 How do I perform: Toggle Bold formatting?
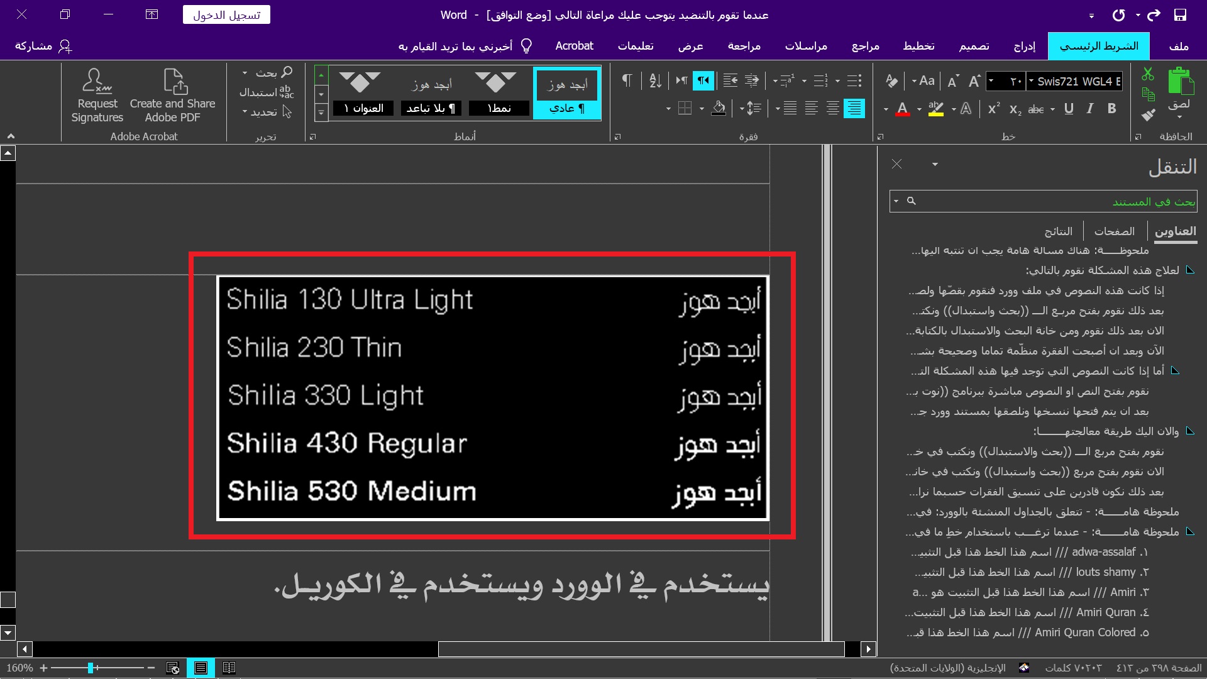pyautogui.click(x=1111, y=109)
